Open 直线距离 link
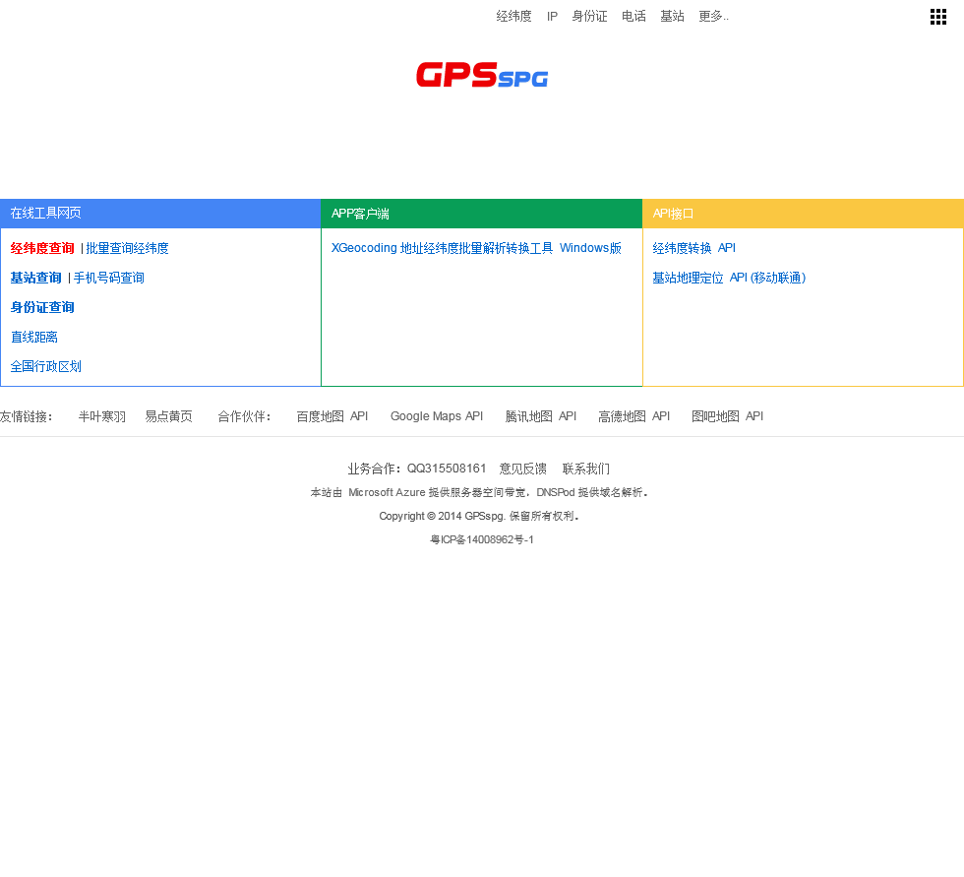The image size is (964, 877). click(x=34, y=337)
